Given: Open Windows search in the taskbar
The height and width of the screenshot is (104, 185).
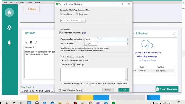Looking at the screenshot, I should [7, 103].
